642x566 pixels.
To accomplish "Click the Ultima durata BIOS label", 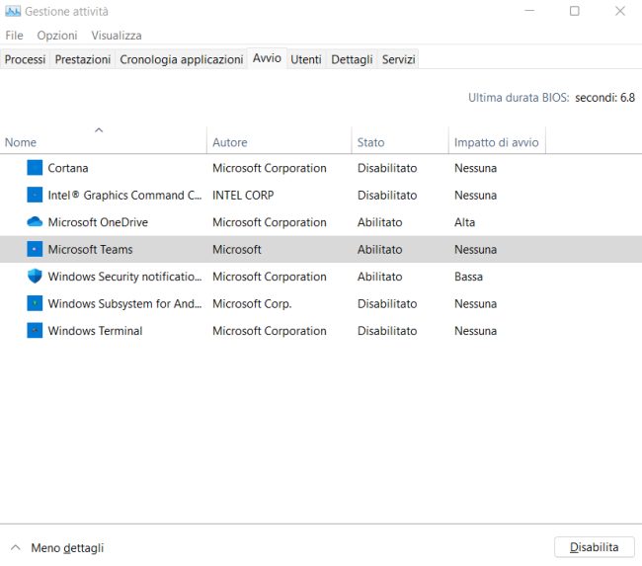I will pos(519,98).
